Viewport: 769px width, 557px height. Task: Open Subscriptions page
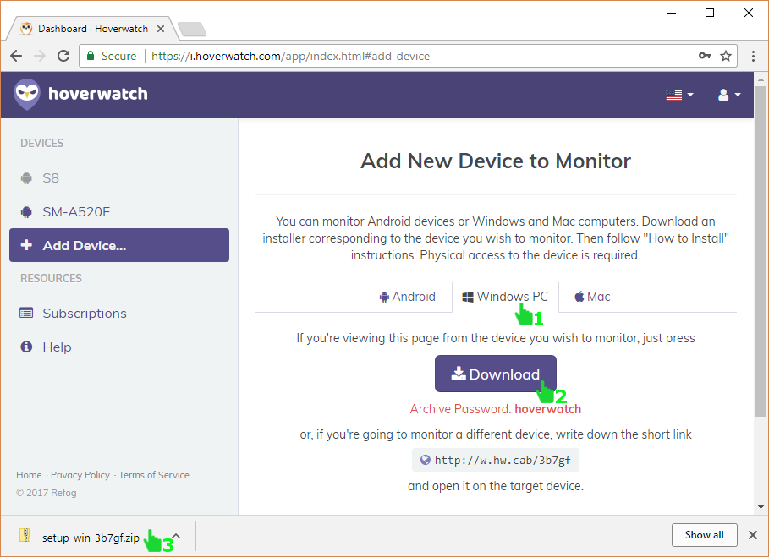click(x=85, y=313)
